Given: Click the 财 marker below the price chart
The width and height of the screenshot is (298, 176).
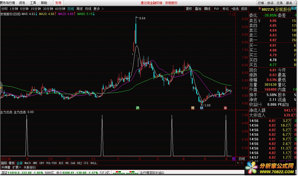Looking at the screenshot, I should pos(202,108).
